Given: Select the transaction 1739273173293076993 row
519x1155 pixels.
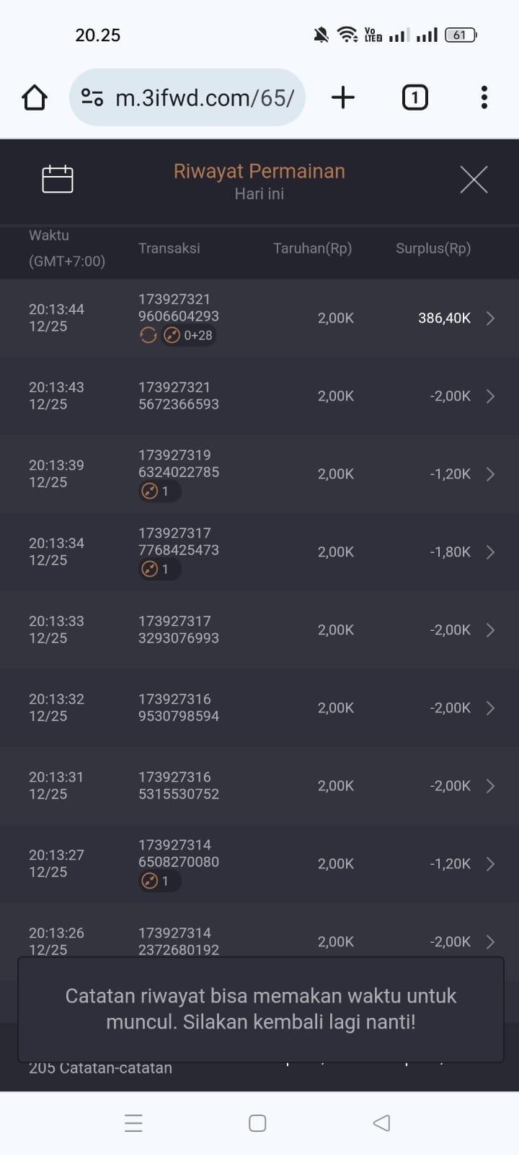Looking at the screenshot, I should point(259,629).
